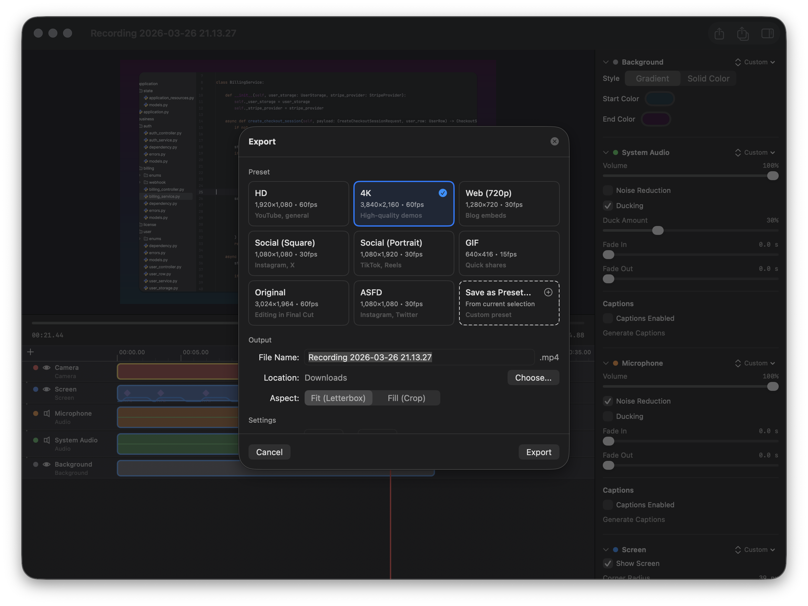Enable Captions Enabled under Microphone

click(608, 504)
